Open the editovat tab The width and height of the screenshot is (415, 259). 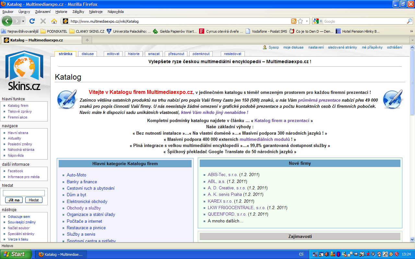pos(113,54)
